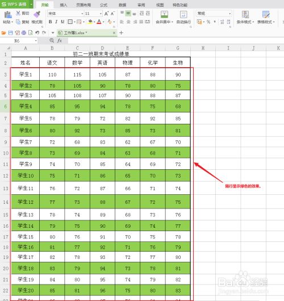Apply cell borders with the border icon

tap(70, 22)
